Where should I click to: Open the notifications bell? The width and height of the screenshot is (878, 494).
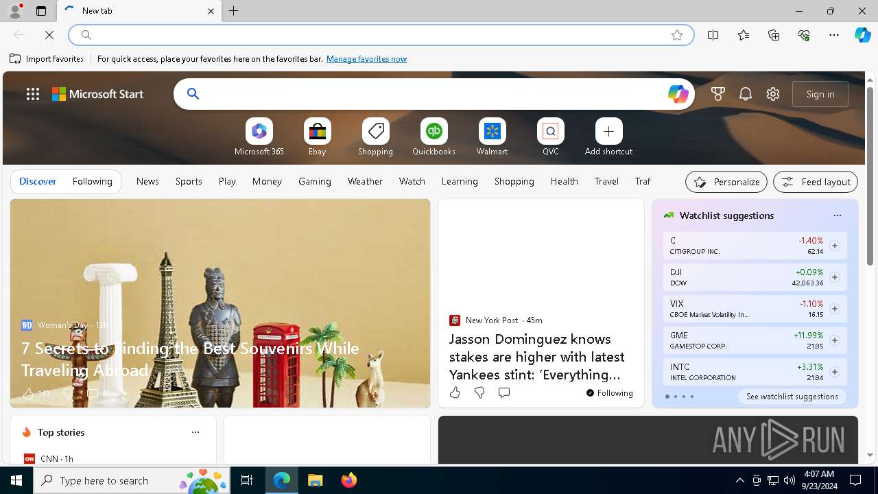[746, 94]
